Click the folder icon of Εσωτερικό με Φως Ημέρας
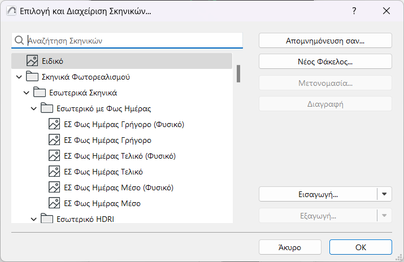The width and height of the screenshot is (404, 262). 47,108
